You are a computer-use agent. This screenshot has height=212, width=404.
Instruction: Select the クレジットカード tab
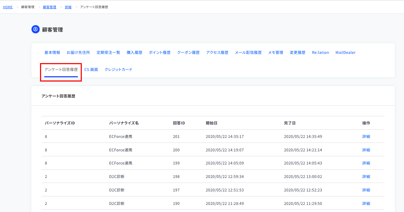point(119,69)
